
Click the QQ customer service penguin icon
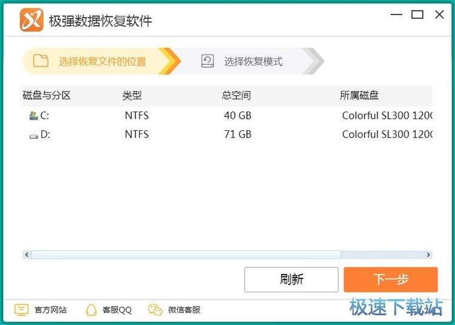point(91,310)
